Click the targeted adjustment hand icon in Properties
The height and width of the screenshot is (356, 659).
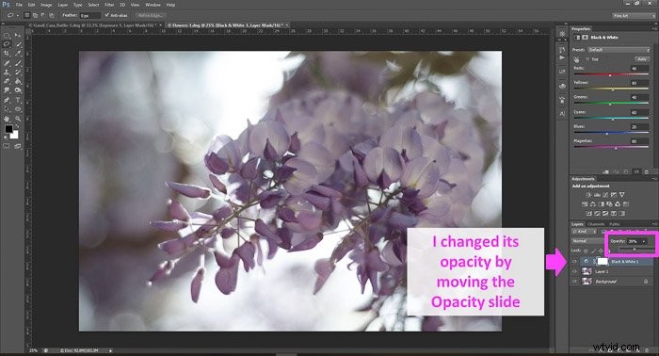(576, 59)
